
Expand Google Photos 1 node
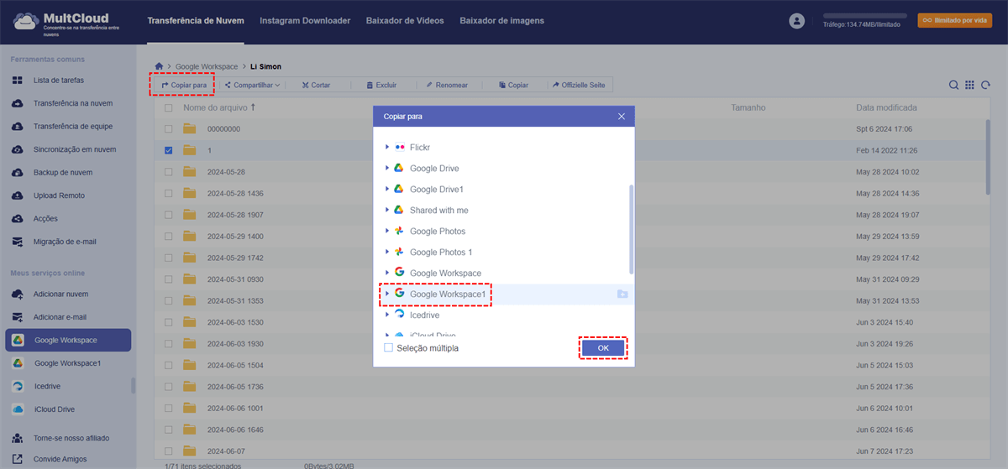[x=387, y=252]
